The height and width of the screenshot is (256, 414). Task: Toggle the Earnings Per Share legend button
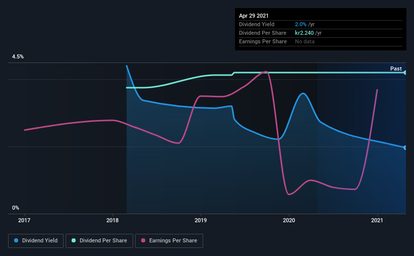(x=169, y=241)
